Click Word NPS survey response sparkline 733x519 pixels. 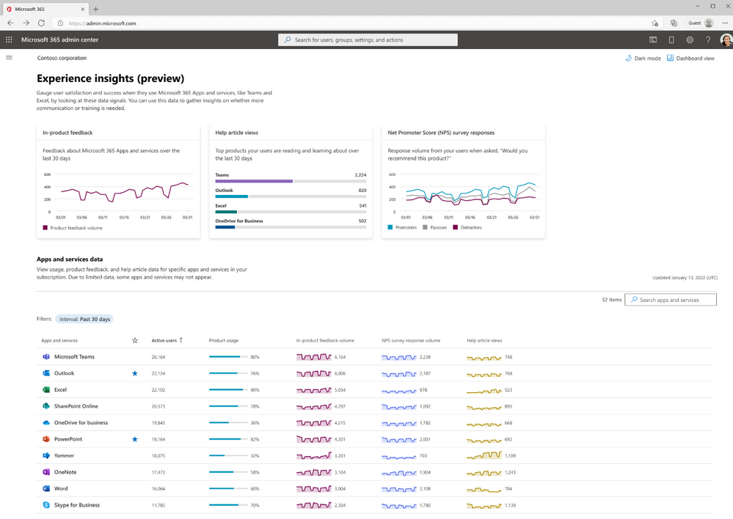tap(398, 489)
